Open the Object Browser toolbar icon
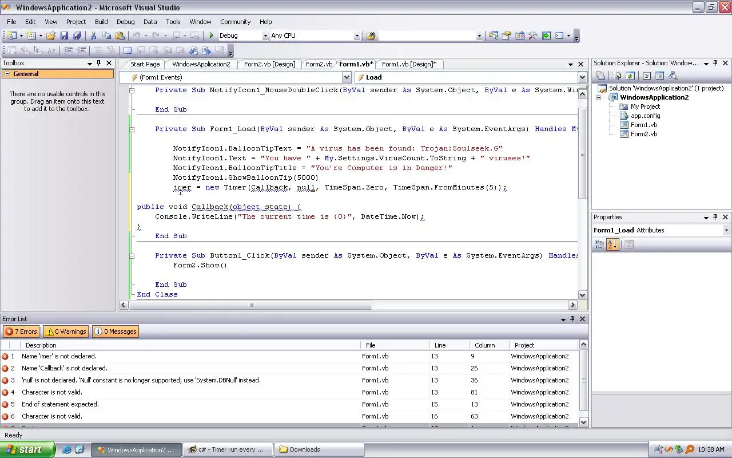The height and width of the screenshot is (458, 732). [519, 35]
